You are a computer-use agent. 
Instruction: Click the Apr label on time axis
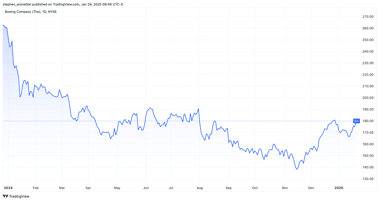(88, 188)
